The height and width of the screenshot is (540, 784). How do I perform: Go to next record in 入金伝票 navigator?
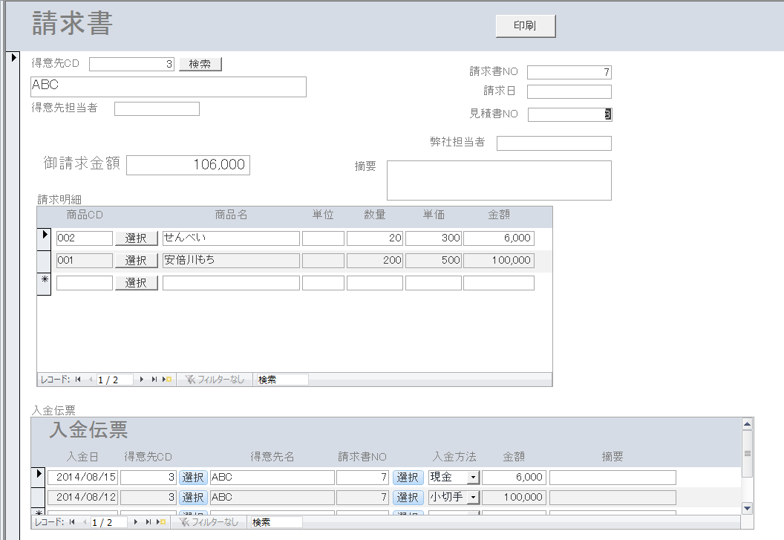(136, 522)
